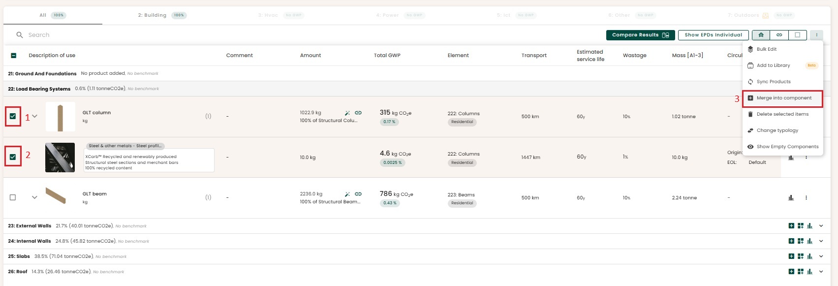Uncheck the GLT column checkbox
The height and width of the screenshot is (286, 838).
pos(13,117)
